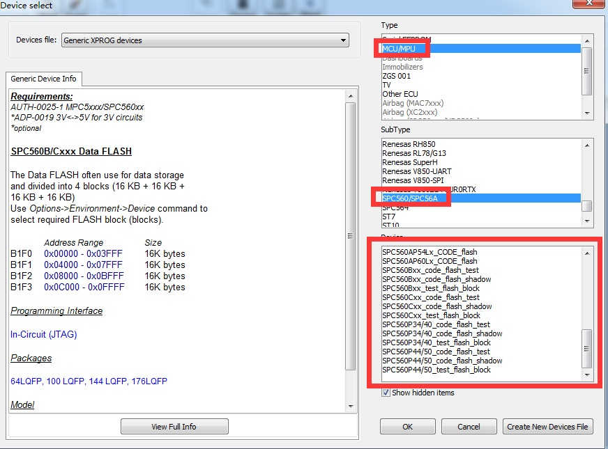The width and height of the screenshot is (608, 449).
Task: Select SPC560P34/40_test_flash_block device
Action: click(x=481, y=342)
